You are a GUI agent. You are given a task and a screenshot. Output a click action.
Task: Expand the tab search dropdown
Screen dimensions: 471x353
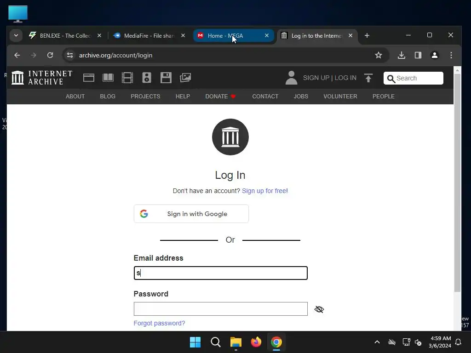click(x=16, y=35)
